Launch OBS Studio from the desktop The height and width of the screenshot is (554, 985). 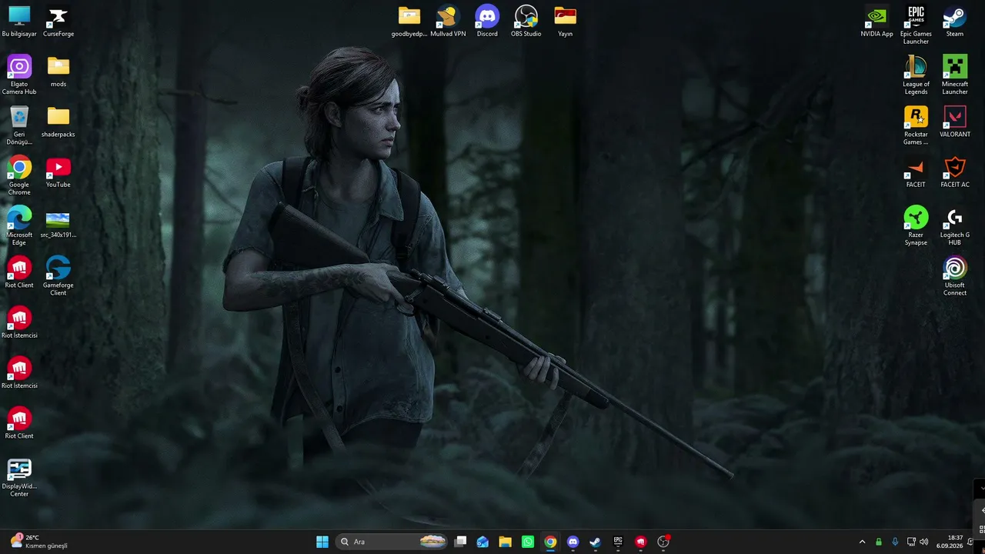[x=526, y=22]
